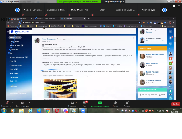Open Почта sidebar item
182x139 pixels.
click(12, 69)
